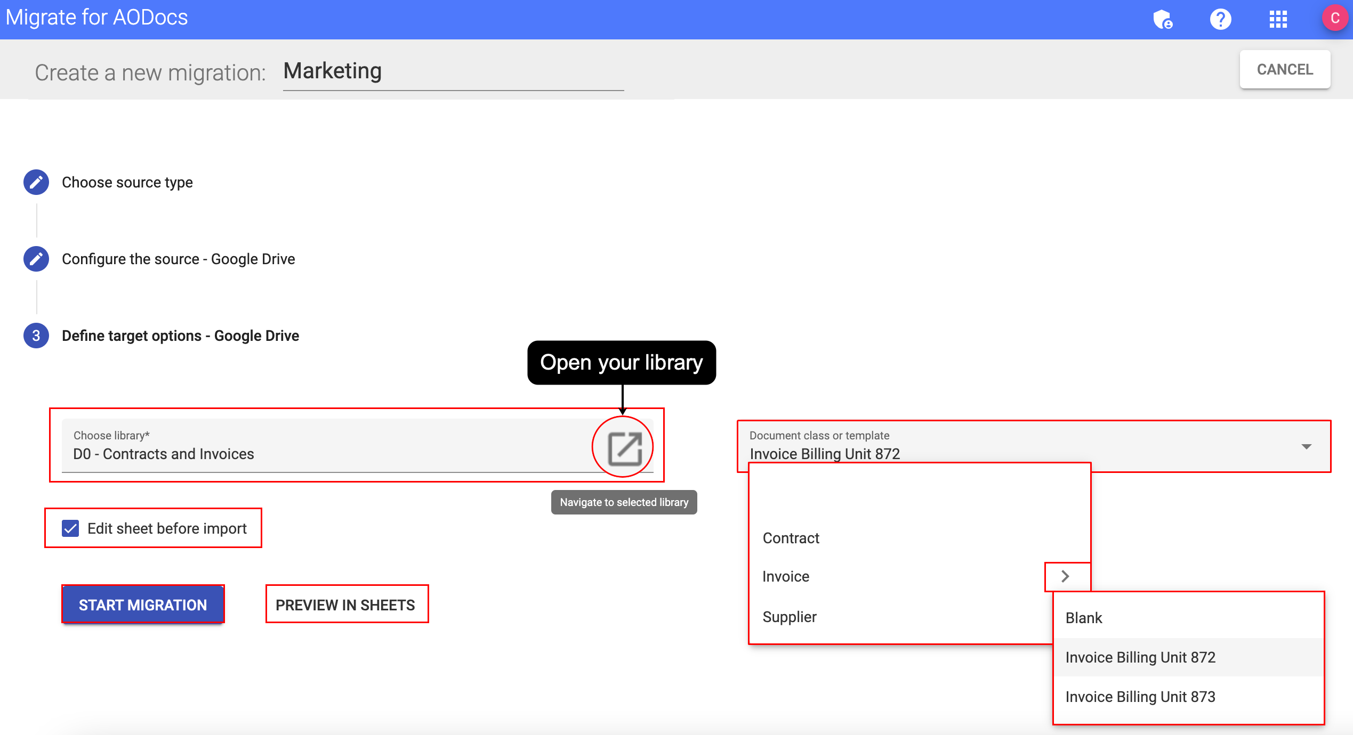Viewport: 1353px width, 735px height.
Task: Click the CANCEL button
Action: tap(1285, 69)
